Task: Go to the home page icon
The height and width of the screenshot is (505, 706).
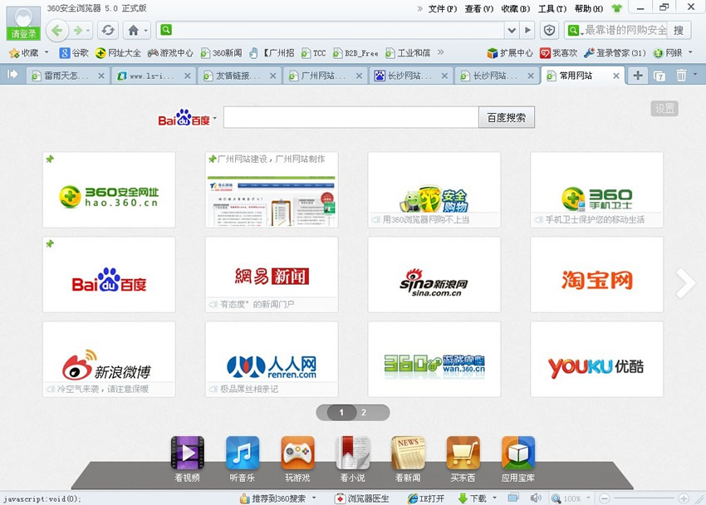Action: (x=133, y=31)
